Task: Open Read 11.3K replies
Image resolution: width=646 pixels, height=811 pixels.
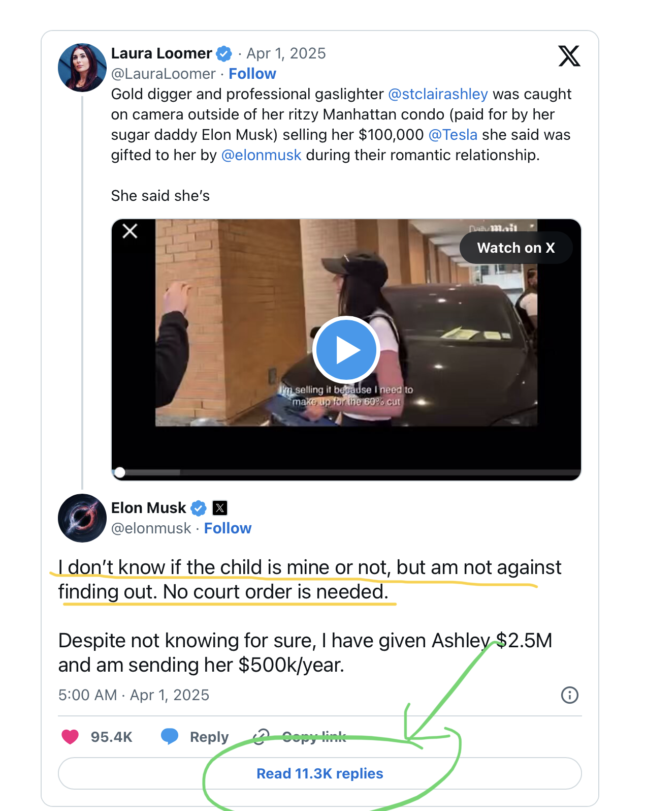Action: pyautogui.click(x=319, y=773)
